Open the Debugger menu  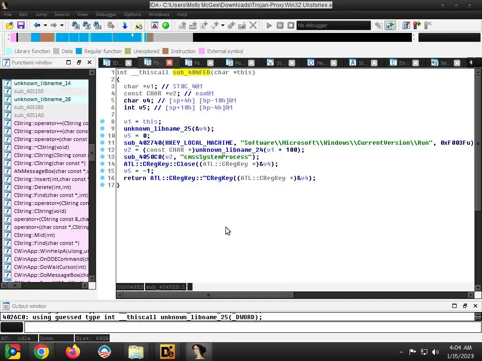106,15
